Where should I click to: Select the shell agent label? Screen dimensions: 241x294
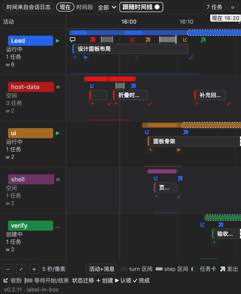point(31,179)
